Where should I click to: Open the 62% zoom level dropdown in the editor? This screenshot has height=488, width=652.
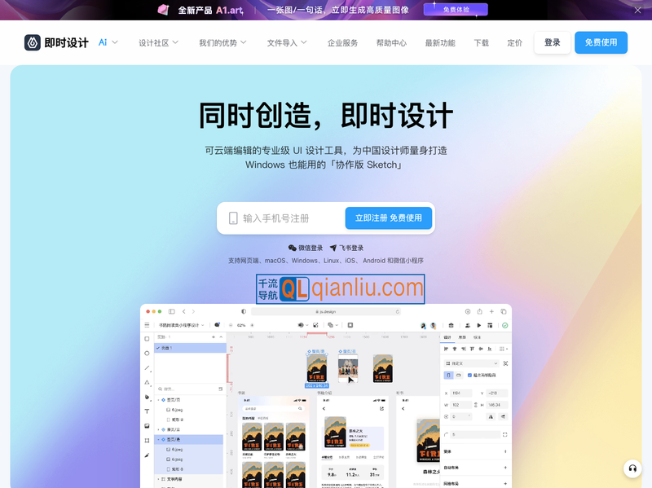point(240,324)
